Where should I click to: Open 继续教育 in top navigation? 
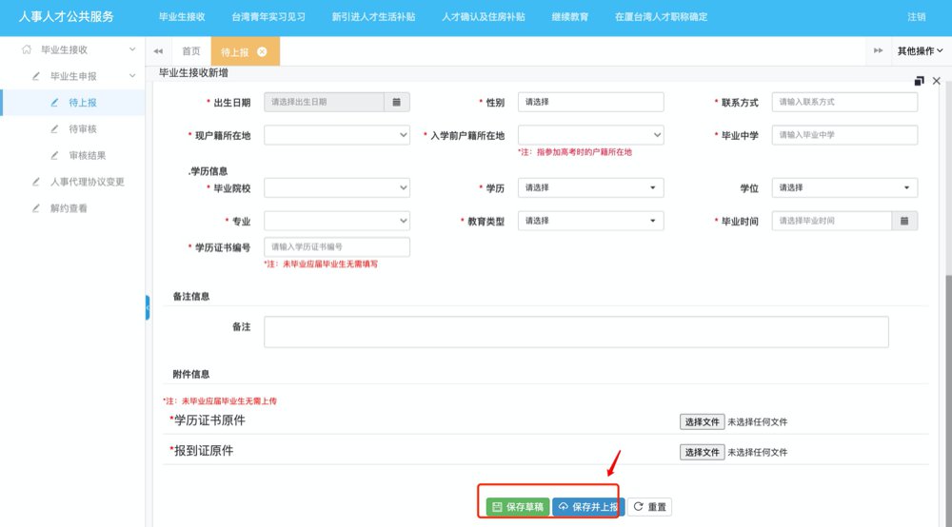[570, 17]
